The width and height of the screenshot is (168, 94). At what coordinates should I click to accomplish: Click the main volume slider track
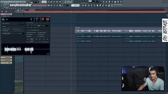click(x=39, y=5)
